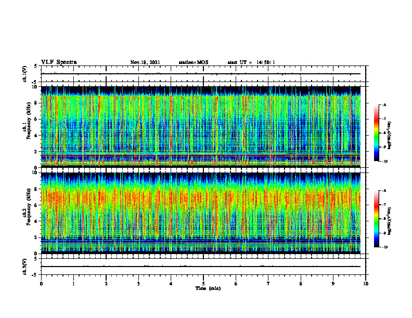Click the "ch.1(V)" axis label

tap(25, 74)
